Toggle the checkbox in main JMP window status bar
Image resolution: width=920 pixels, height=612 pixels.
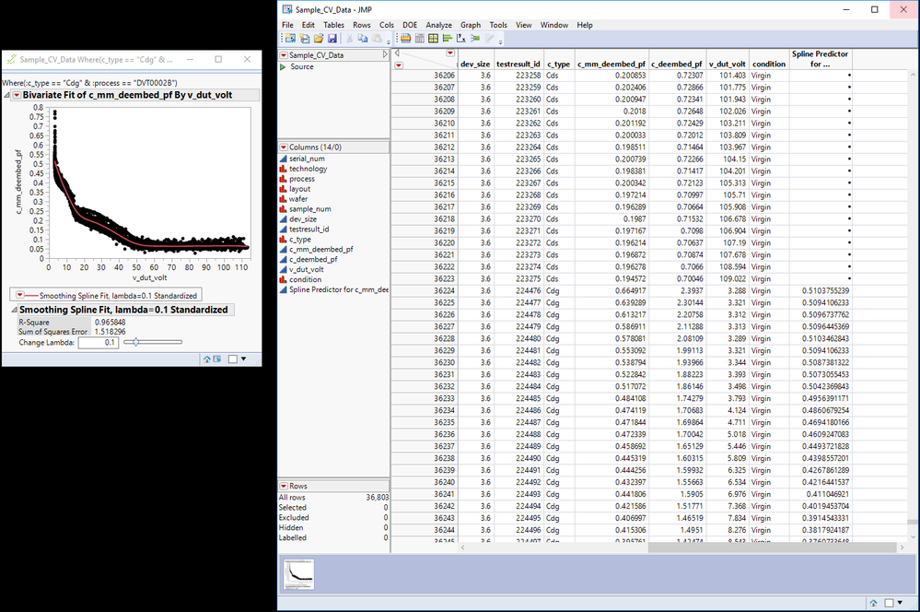pos(889,603)
